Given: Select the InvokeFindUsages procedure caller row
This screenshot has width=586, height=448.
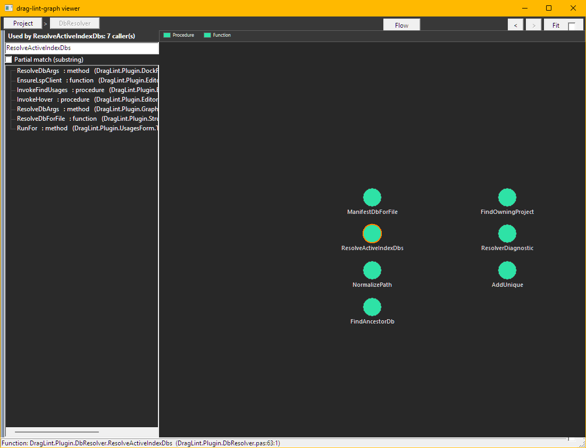Looking at the screenshot, I should click(87, 90).
